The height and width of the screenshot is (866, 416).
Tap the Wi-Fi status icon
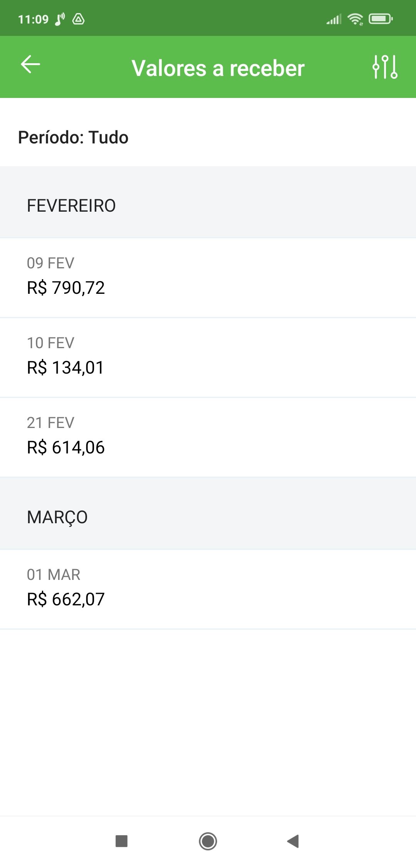[x=355, y=19]
